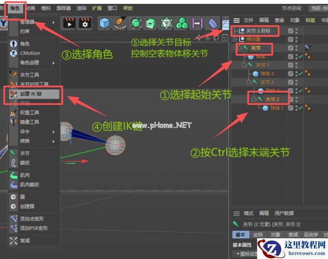Click the green Extrude generator icon
The width and height of the screenshot is (328, 259).
151,23
